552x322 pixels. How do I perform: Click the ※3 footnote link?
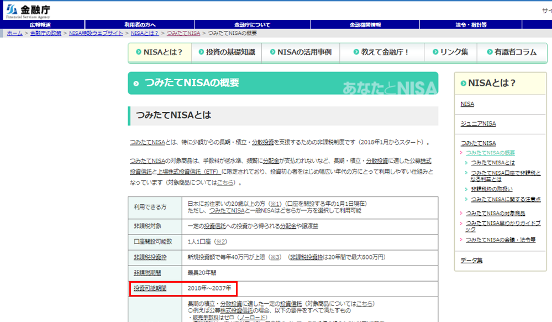[275, 257]
